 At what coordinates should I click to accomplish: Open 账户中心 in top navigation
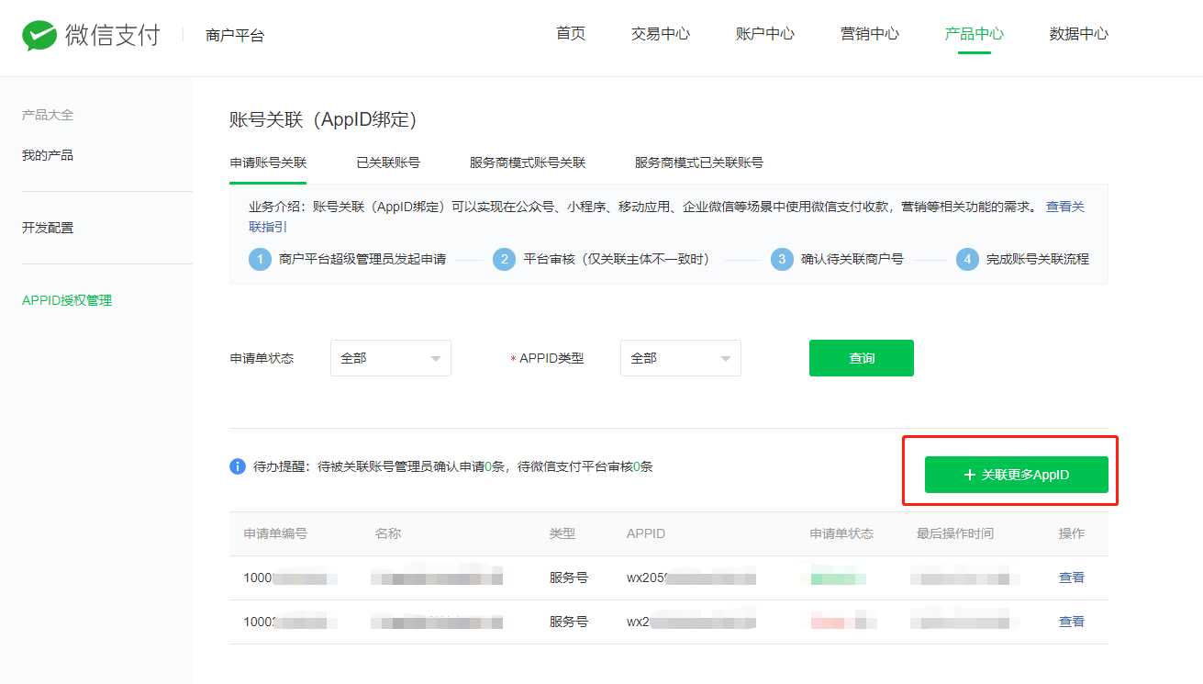765,34
